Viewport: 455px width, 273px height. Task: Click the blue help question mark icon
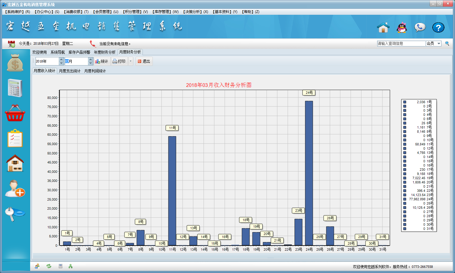tap(438, 27)
